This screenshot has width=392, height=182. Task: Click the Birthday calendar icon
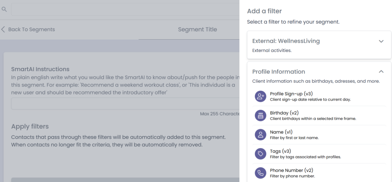[x=261, y=116]
